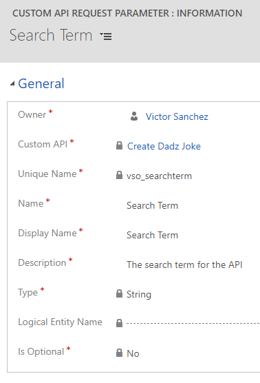Click the Search Term record title
The image size is (260, 383).
[x=51, y=35]
